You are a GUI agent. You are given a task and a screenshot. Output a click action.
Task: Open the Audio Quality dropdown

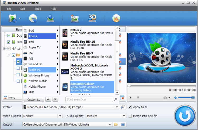[x=124, y=116]
